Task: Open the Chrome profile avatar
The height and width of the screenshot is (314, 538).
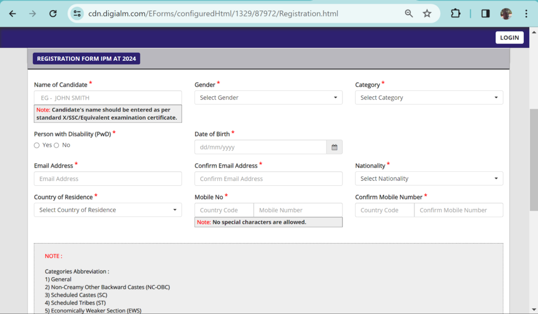Action: tap(506, 14)
